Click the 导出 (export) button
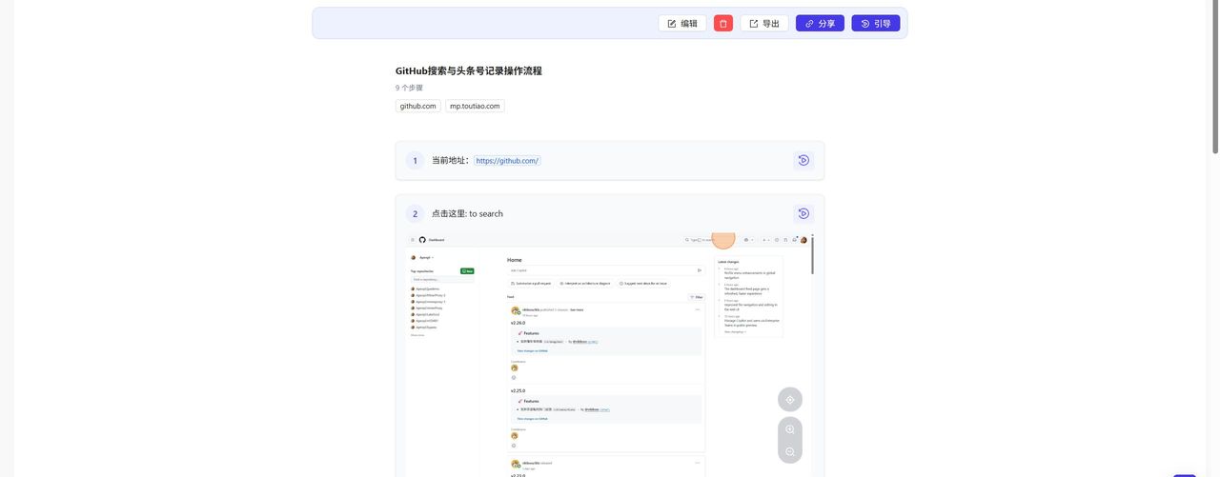This screenshot has width=1220, height=477. [764, 24]
